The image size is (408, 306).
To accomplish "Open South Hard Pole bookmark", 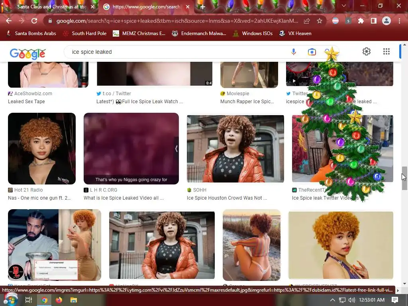I will point(85,33).
